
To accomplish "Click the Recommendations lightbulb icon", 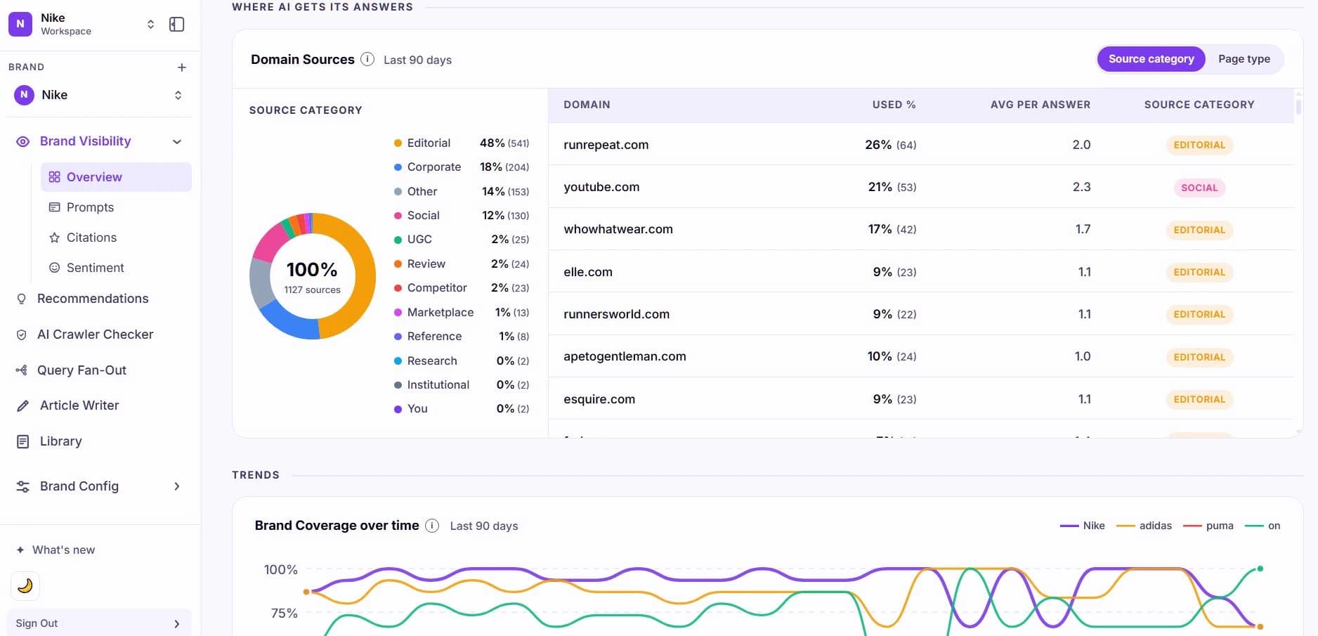I will point(22,299).
